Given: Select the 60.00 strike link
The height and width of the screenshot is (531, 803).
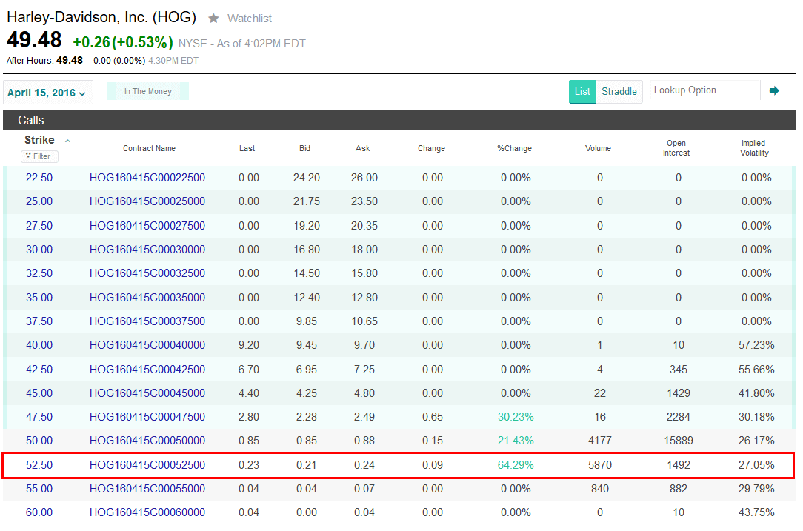Looking at the screenshot, I should click(39, 512).
